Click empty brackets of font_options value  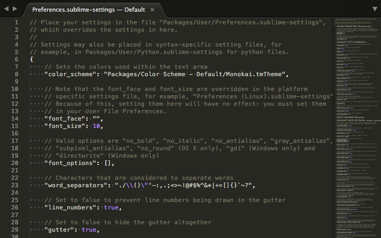pos(108,163)
